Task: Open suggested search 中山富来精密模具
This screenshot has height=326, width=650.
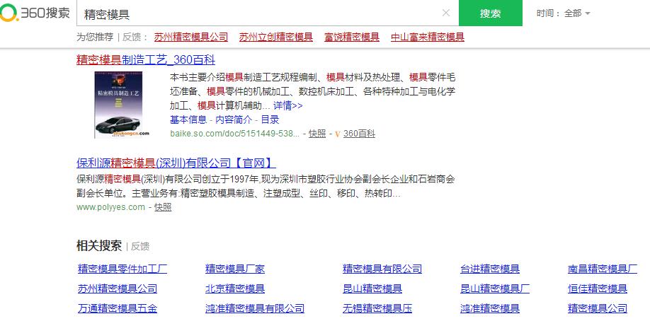Action: pos(427,37)
